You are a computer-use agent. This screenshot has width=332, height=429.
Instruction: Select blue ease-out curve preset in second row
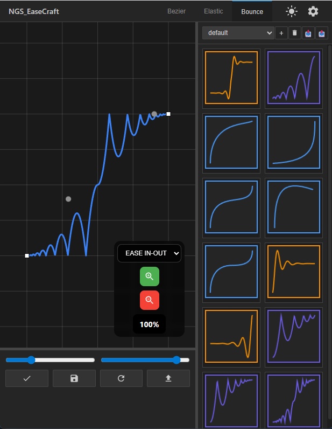[231, 142]
